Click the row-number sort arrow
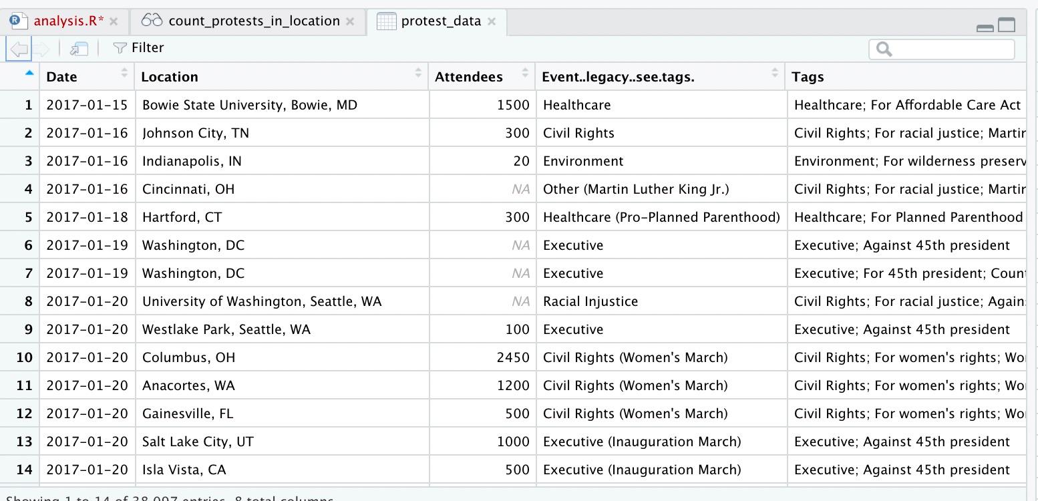The image size is (1038, 501). pyautogui.click(x=29, y=73)
